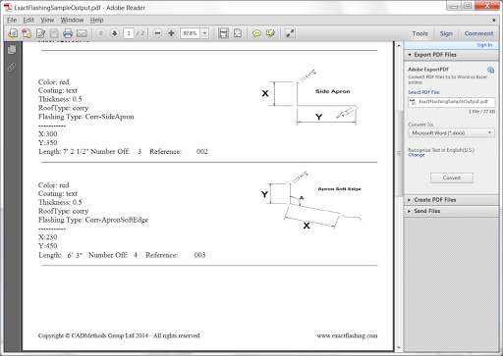Click the scrollbar up arrow
Viewport: 503px width, 356px height.
click(x=399, y=45)
